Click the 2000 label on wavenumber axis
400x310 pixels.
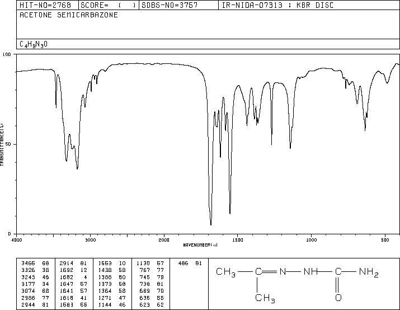coord(164,240)
